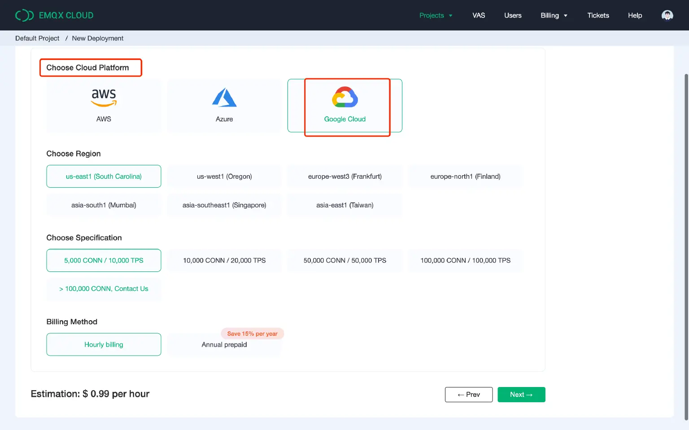
Task: Open the Help menu
Action: 635,15
